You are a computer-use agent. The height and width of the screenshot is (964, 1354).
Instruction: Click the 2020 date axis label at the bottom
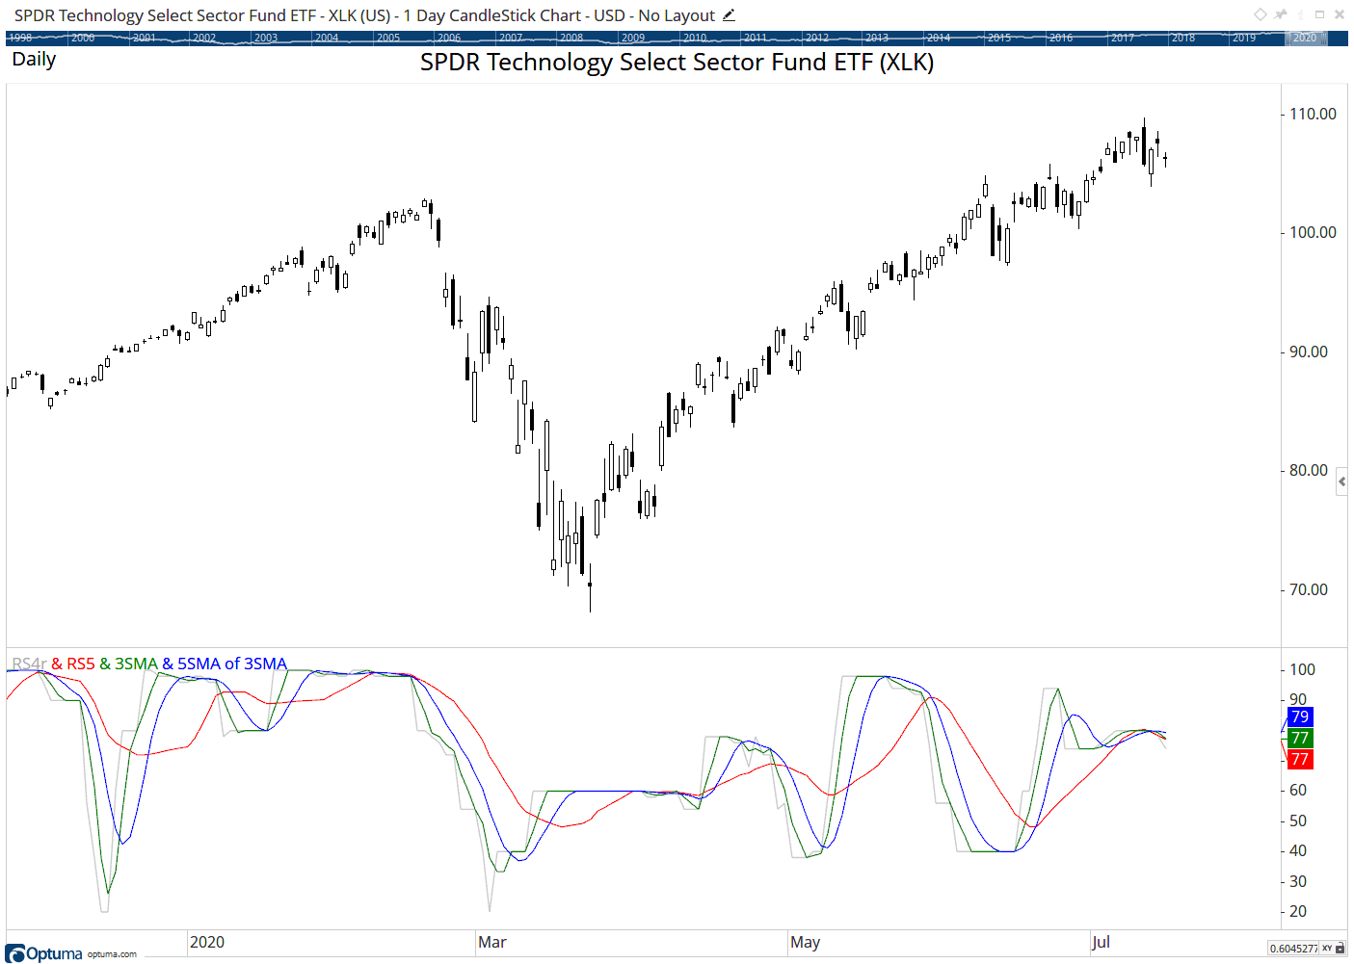click(x=207, y=942)
